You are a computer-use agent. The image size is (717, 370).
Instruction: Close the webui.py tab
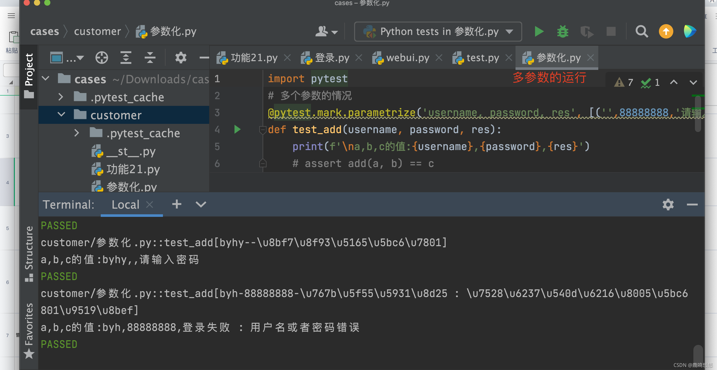(439, 58)
